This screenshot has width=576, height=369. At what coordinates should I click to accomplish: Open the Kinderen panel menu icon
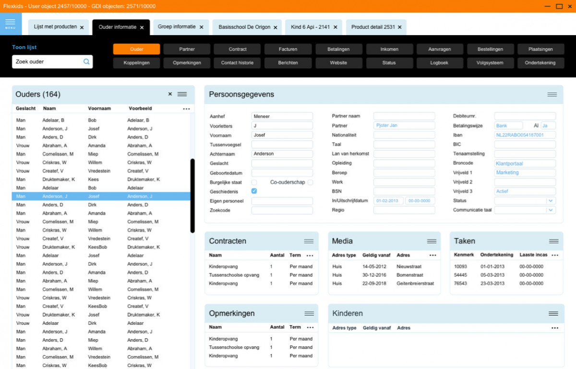[x=554, y=314]
